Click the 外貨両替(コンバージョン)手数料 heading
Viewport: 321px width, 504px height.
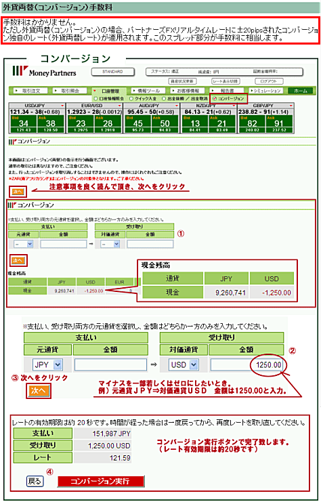click(x=58, y=7)
